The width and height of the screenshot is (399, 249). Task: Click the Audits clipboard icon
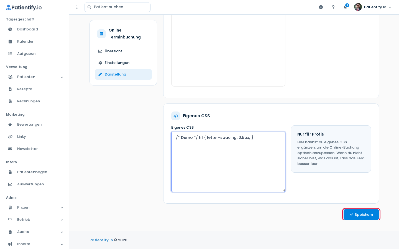(x=10, y=232)
